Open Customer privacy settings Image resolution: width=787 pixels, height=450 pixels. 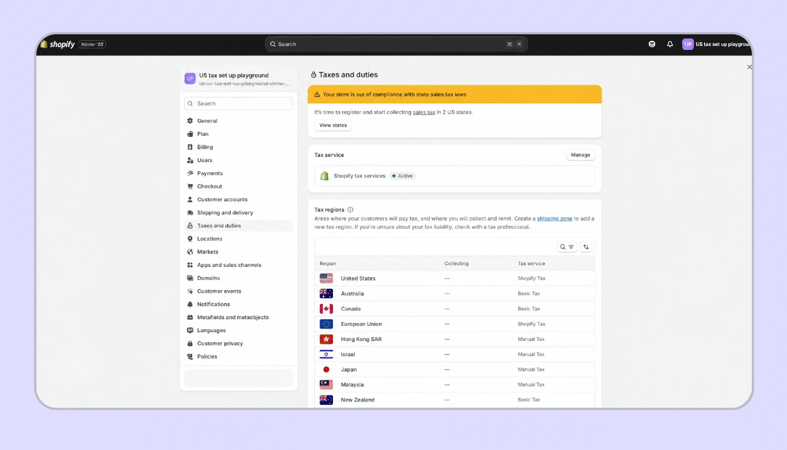(x=238, y=344)
